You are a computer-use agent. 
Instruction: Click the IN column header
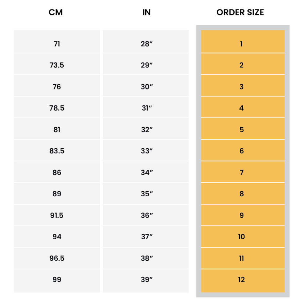146,12
